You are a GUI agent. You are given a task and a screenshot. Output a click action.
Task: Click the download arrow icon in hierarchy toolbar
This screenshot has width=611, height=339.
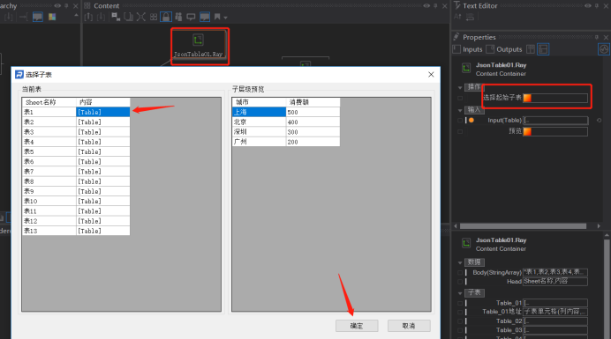pos(8,17)
